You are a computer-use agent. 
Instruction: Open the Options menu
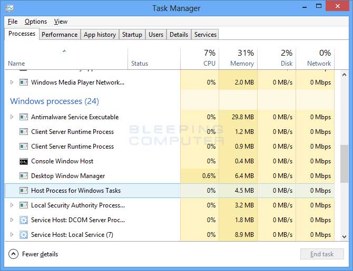tap(36, 22)
